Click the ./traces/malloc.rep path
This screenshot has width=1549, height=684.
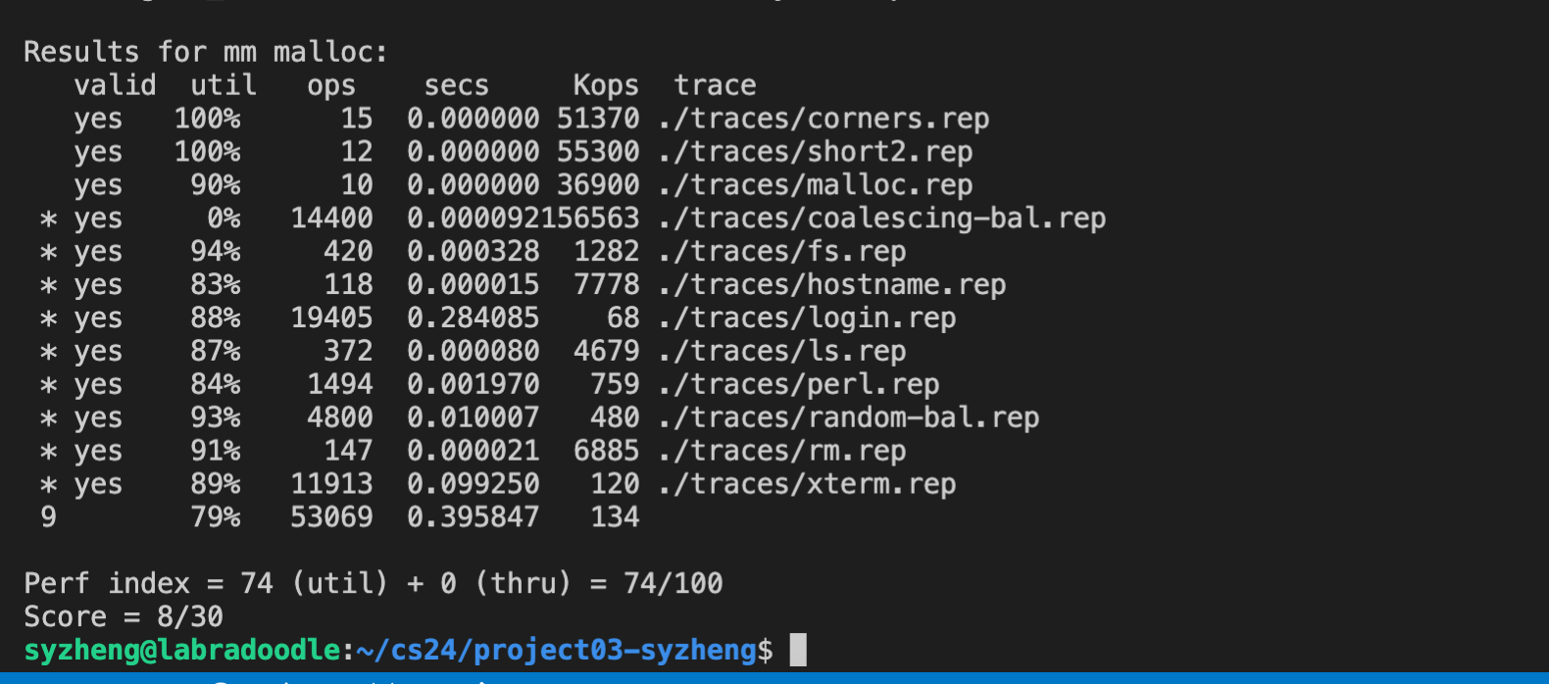click(x=816, y=185)
